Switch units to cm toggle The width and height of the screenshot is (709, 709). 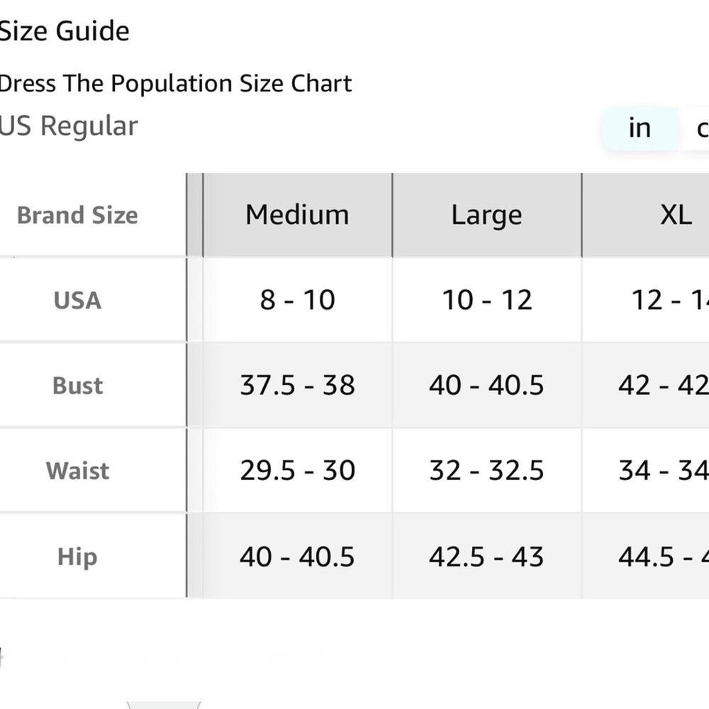point(696,128)
